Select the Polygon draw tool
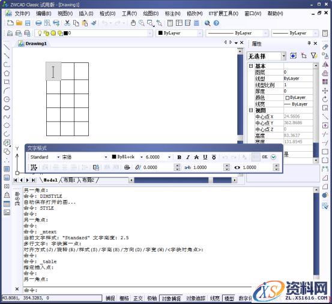Viewport: 332px width, 304px height. tap(7, 73)
